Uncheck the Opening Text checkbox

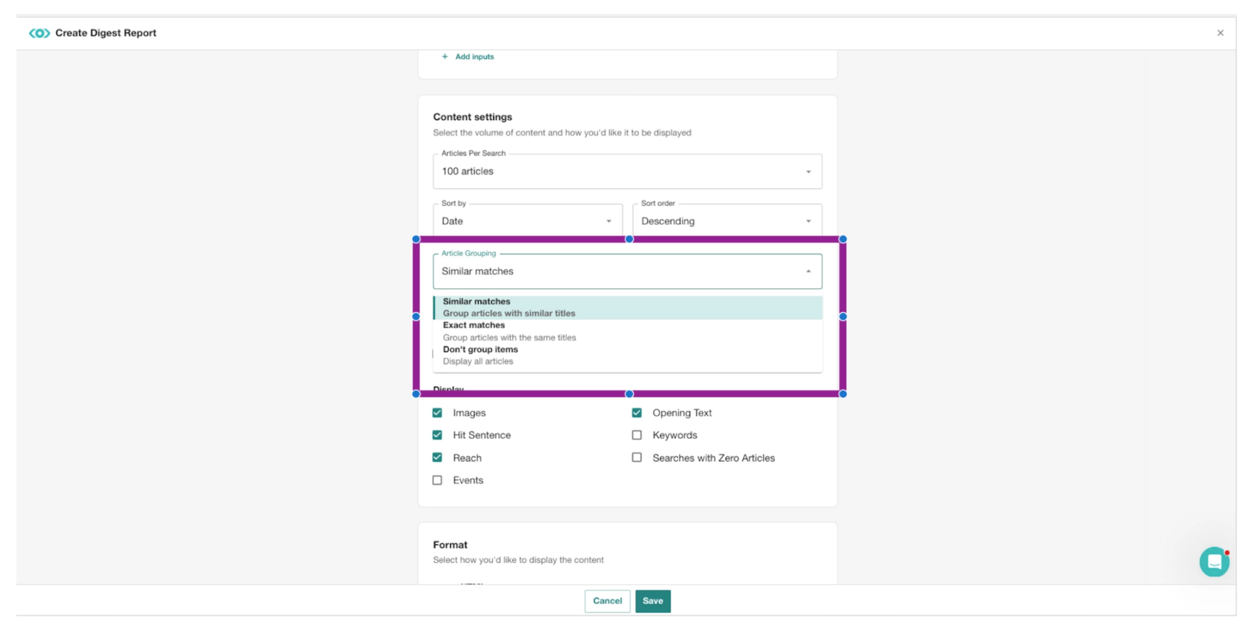click(636, 412)
